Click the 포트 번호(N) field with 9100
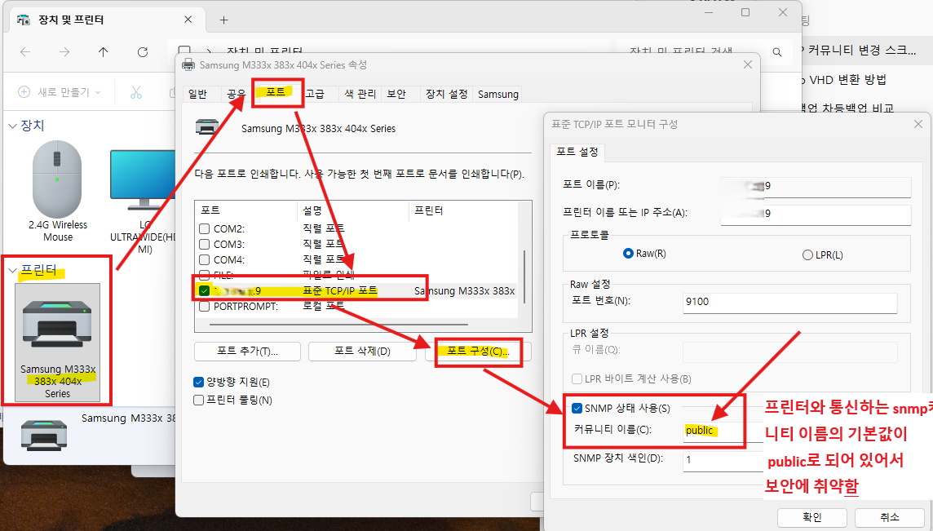This screenshot has width=933, height=531. [x=790, y=303]
